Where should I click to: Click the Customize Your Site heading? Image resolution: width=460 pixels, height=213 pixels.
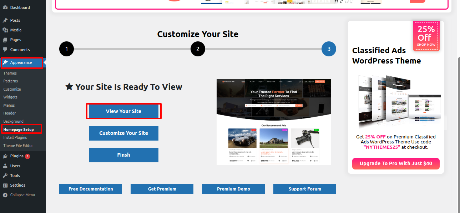click(x=198, y=34)
